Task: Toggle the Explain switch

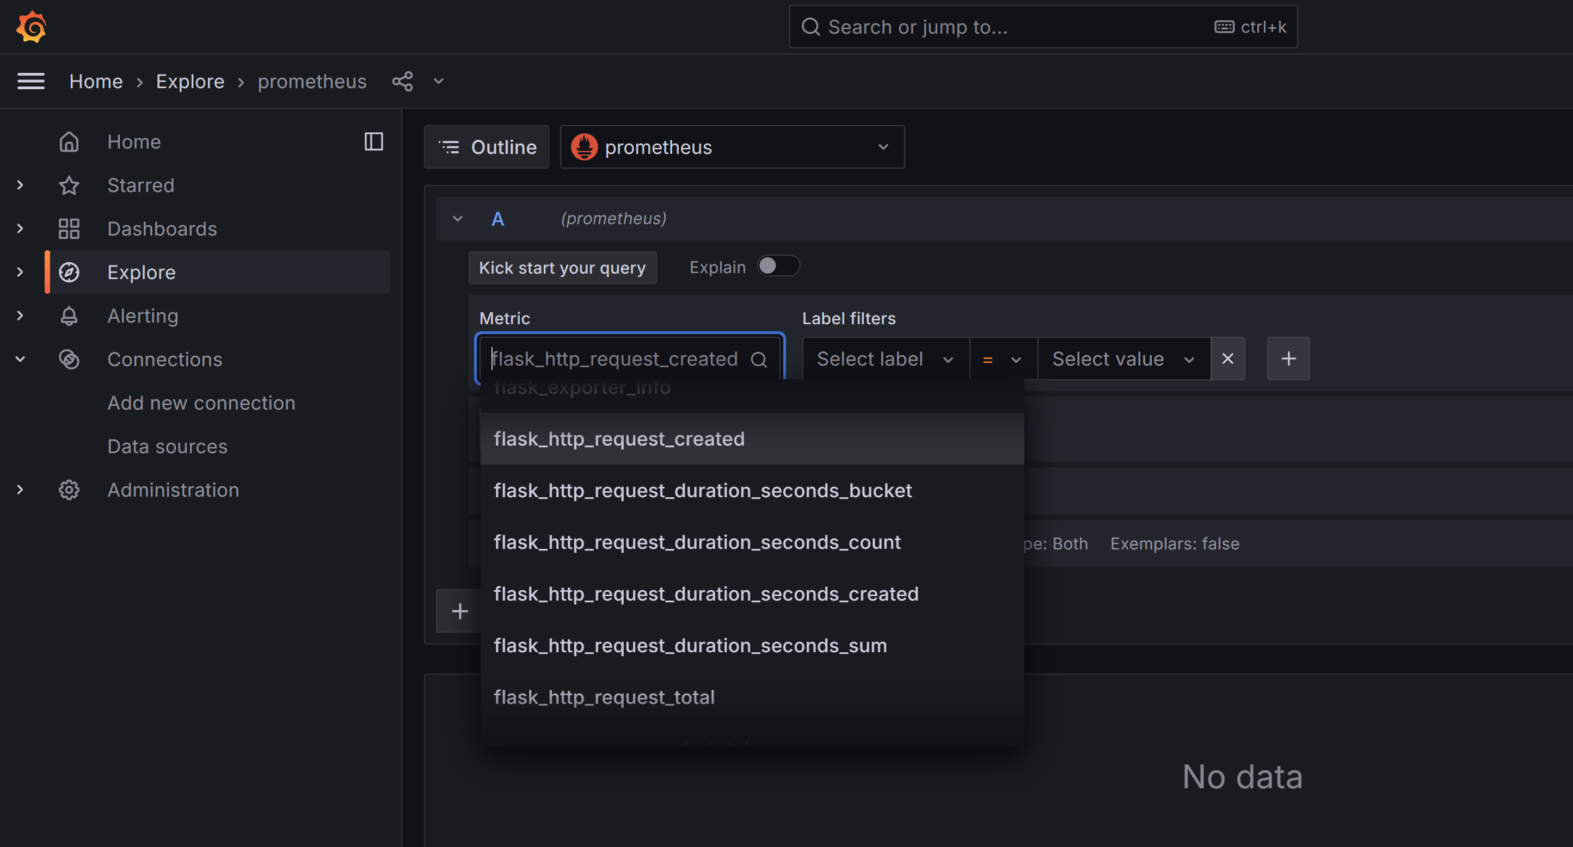Action: tap(778, 266)
